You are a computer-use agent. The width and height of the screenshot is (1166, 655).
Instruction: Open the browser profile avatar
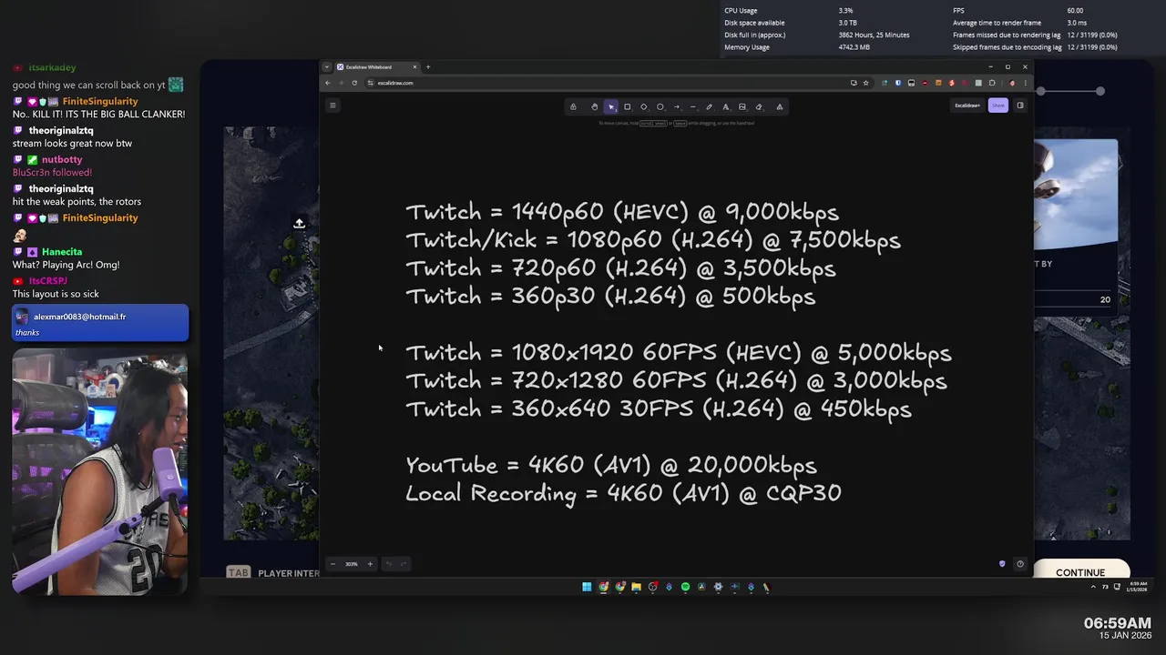click(1012, 83)
